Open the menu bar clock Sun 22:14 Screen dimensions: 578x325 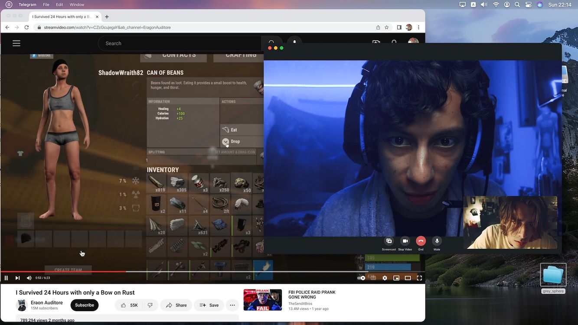pos(559,5)
